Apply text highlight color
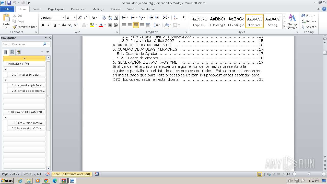This screenshot has width=327, height=184. point(92,25)
